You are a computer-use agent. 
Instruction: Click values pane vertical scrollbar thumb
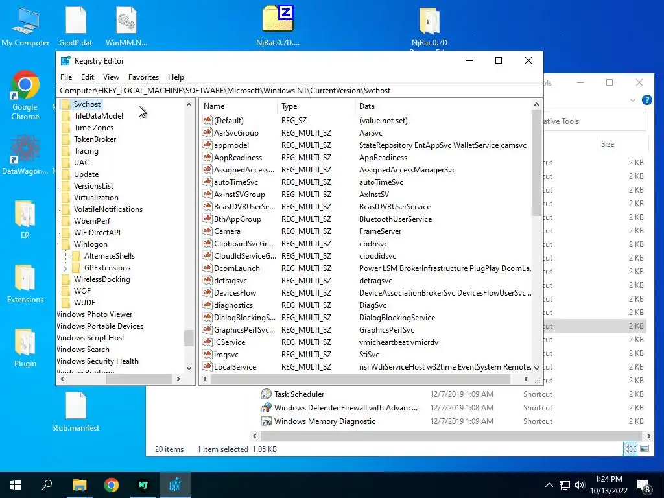[x=536, y=163]
